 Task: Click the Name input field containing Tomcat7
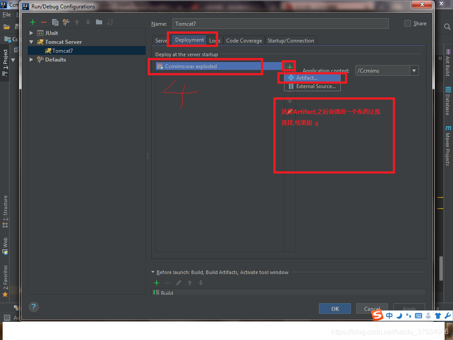coord(280,24)
